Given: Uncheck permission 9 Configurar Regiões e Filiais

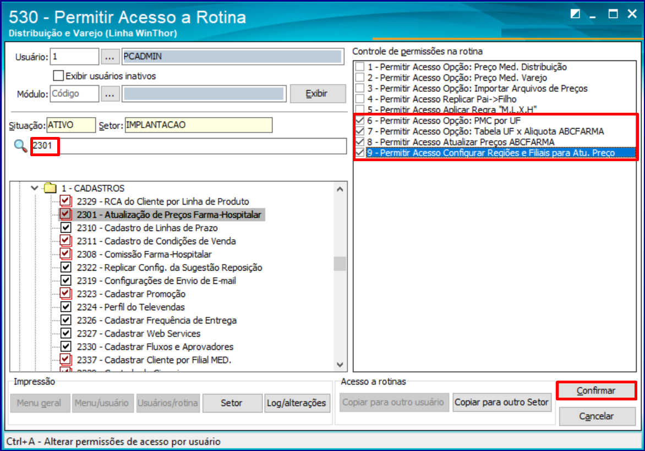Looking at the screenshot, I should tap(360, 152).
